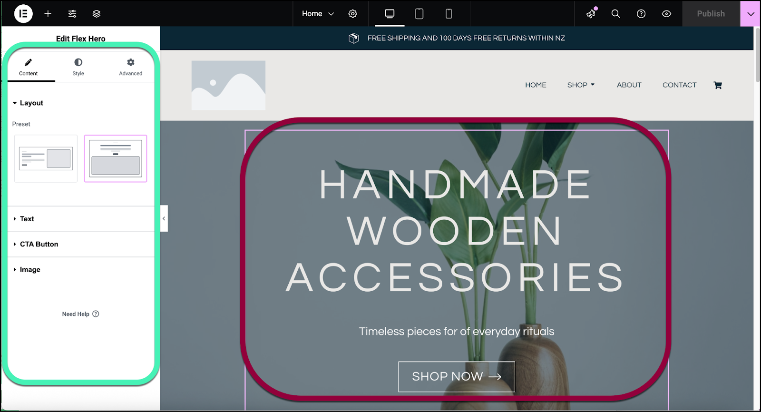Switch to mobile responsive view
Screen dimensions: 761x412
(449, 14)
